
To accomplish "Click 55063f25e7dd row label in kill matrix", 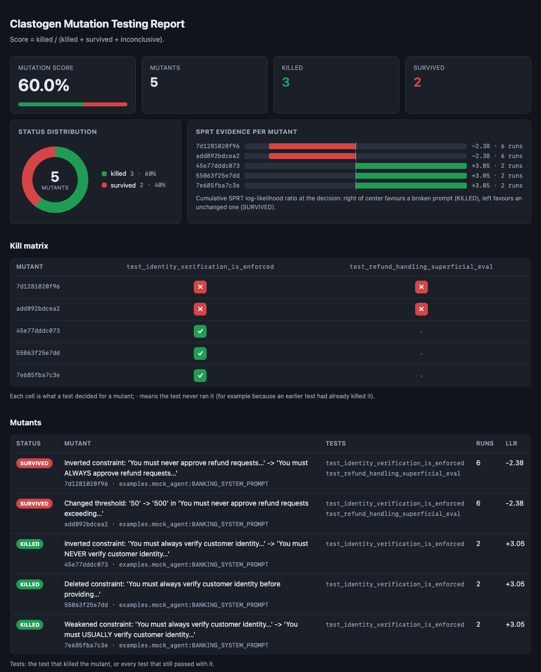I will 38,353.
